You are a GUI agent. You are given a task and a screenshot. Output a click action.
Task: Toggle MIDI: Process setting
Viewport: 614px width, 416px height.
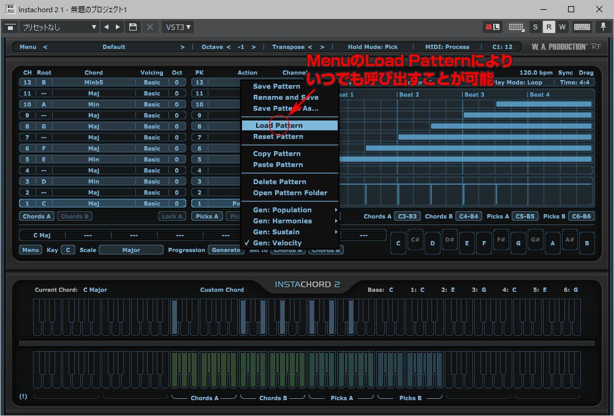447,47
